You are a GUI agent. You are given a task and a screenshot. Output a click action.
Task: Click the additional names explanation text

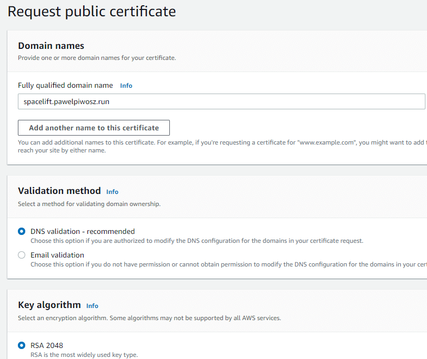pyautogui.click(x=210, y=145)
